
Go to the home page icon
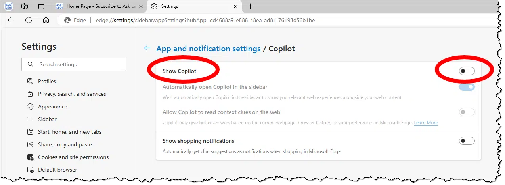[x=46, y=20]
